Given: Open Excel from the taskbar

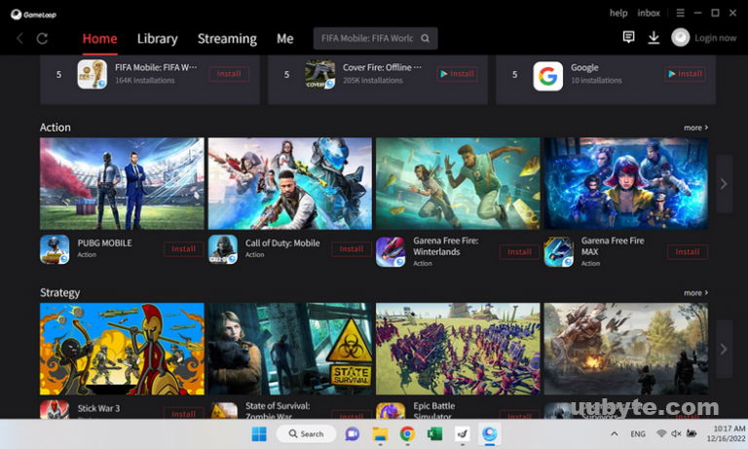Looking at the screenshot, I should click(x=434, y=434).
